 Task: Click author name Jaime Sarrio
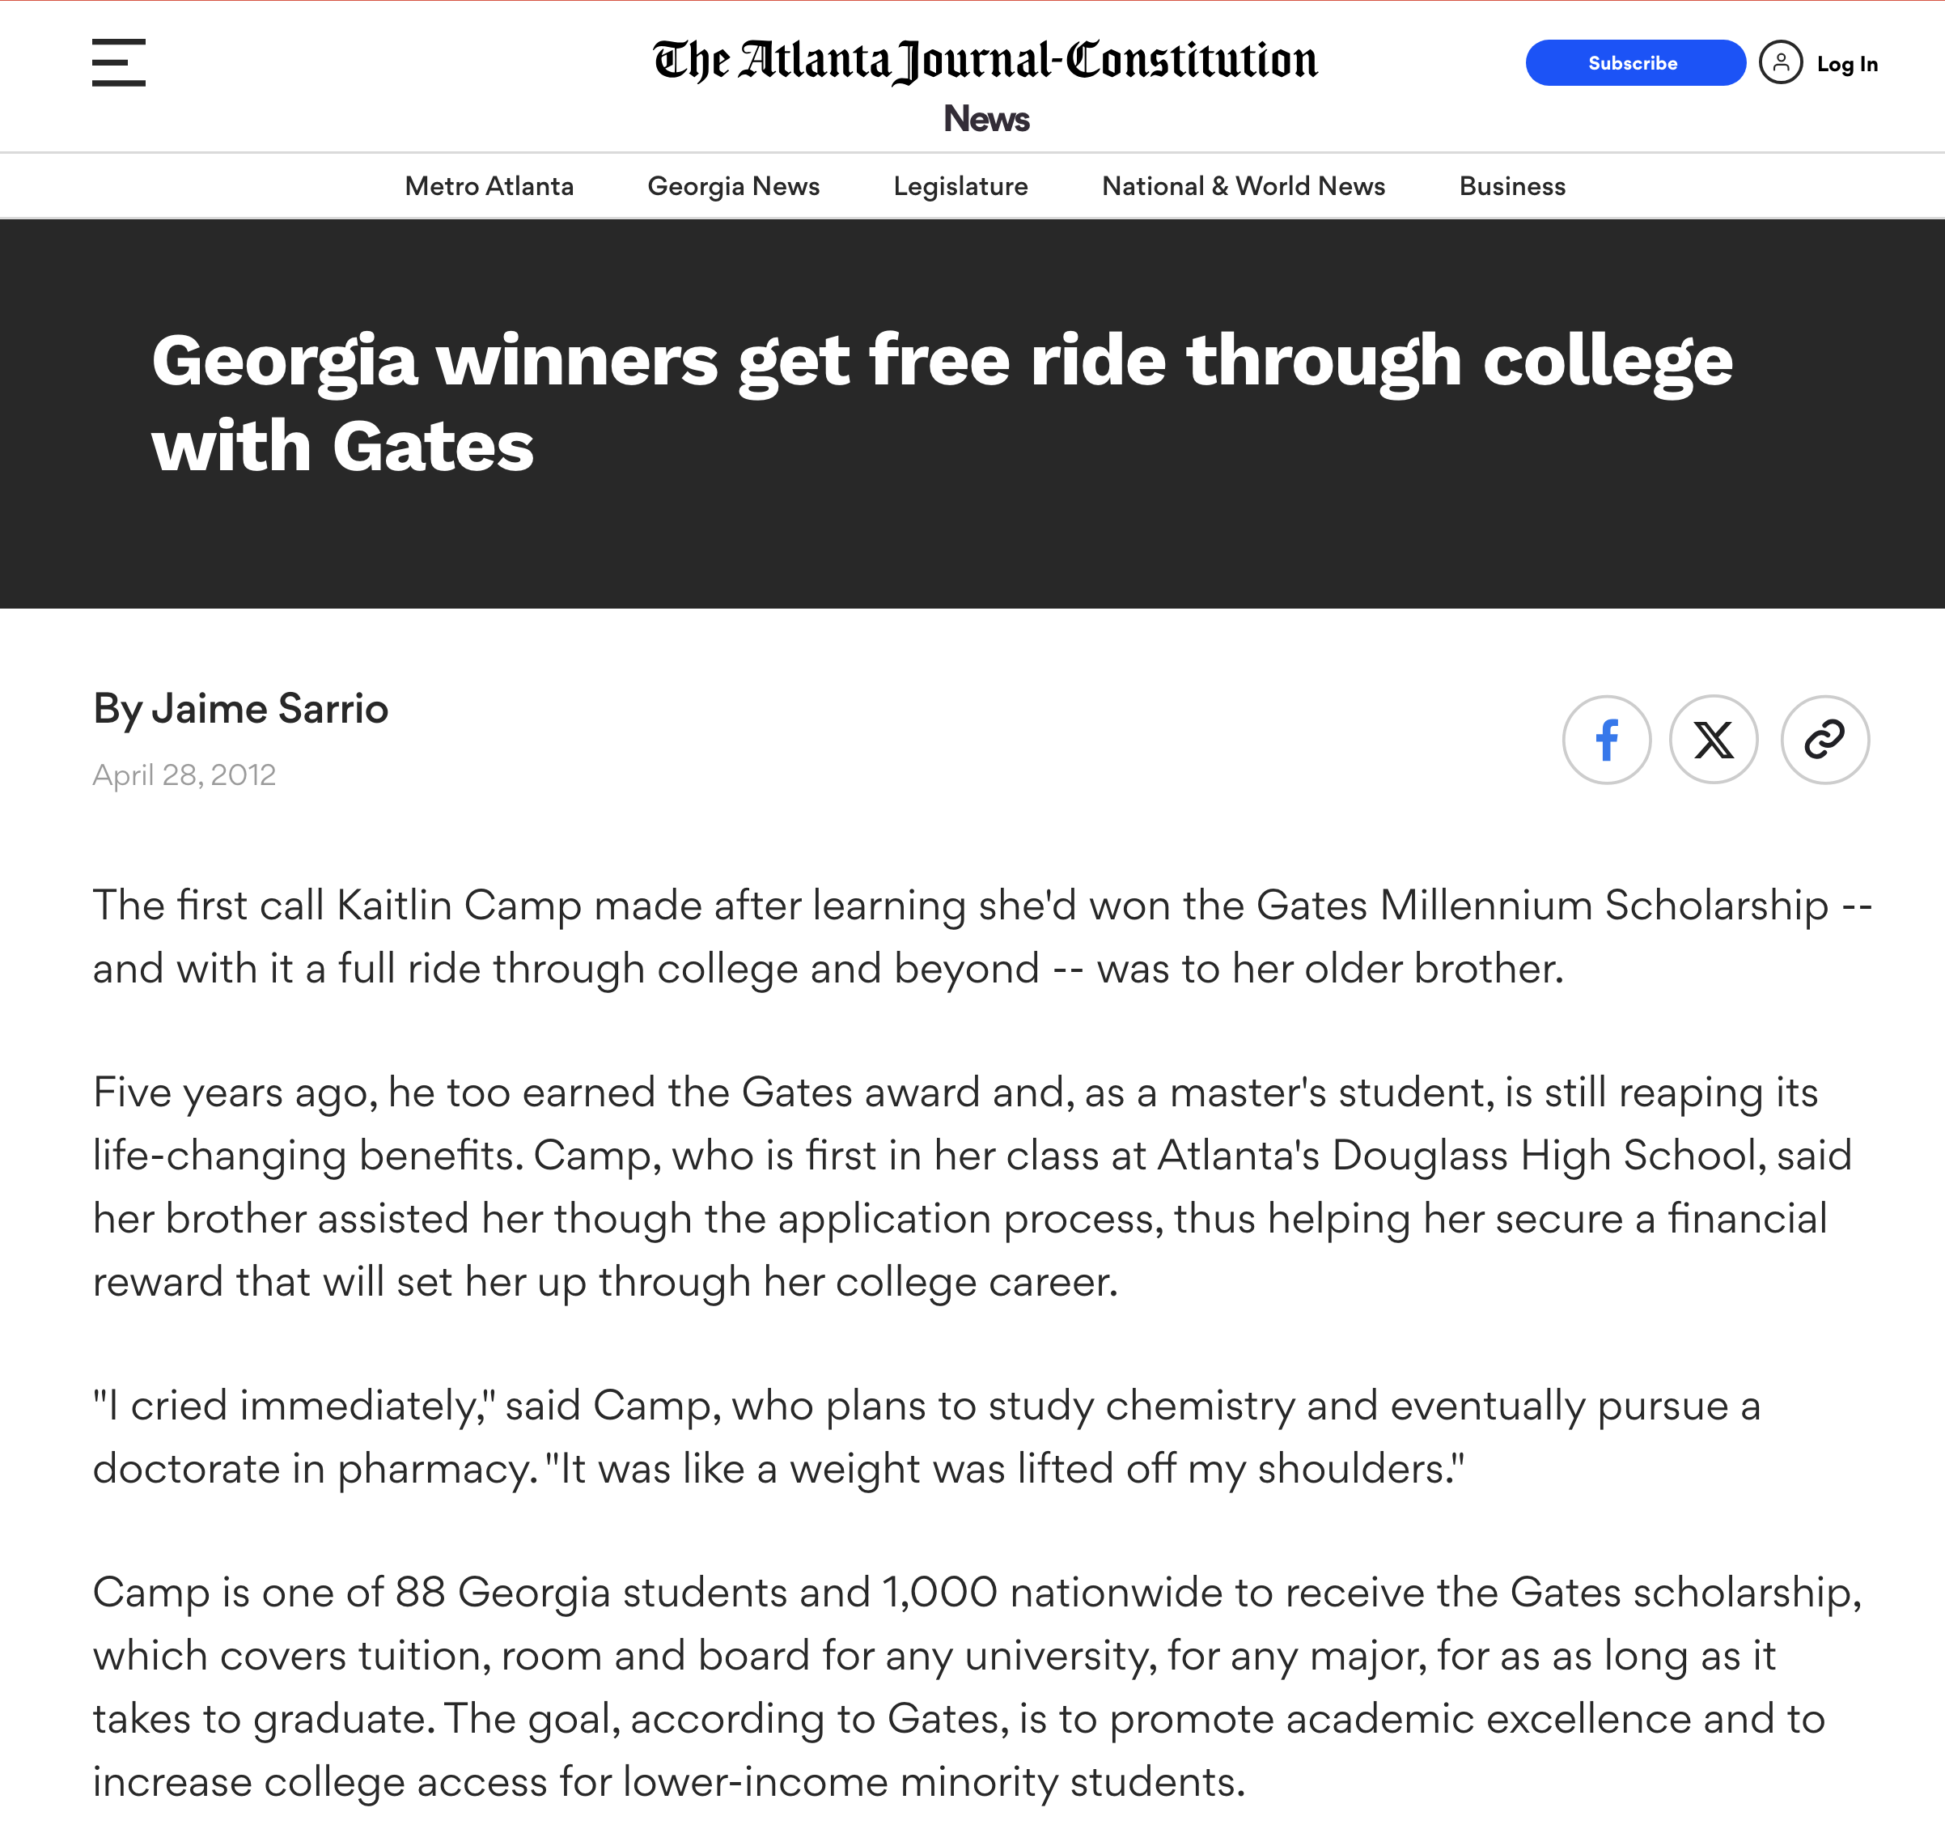pyautogui.click(x=269, y=708)
